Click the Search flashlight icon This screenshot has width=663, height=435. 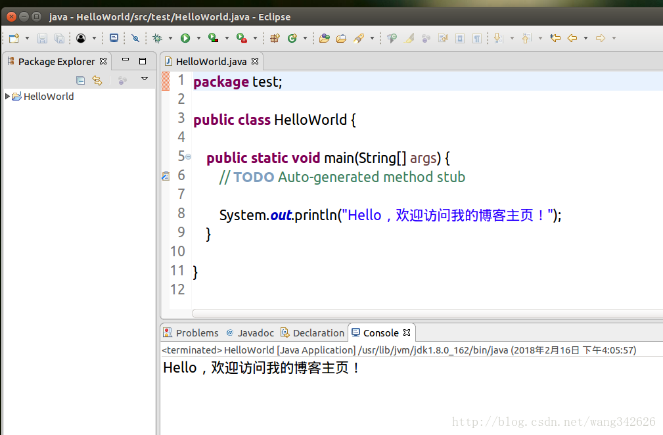pos(359,39)
